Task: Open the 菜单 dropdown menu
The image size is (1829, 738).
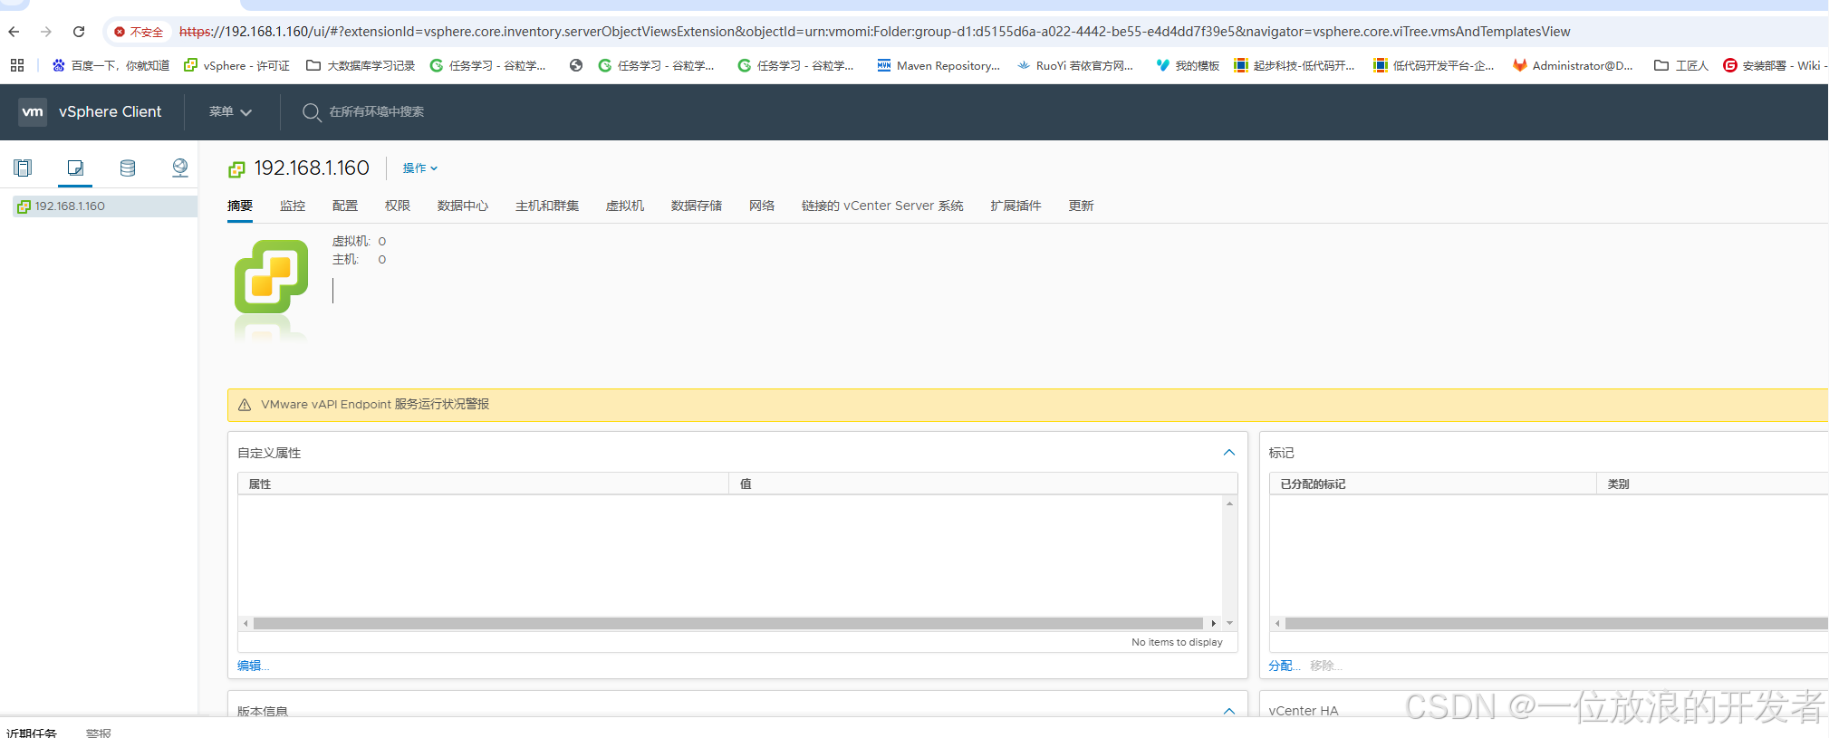Action: (x=230, y=112)
